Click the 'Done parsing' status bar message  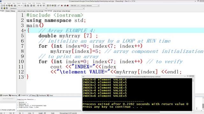click(x=68, y=113)
